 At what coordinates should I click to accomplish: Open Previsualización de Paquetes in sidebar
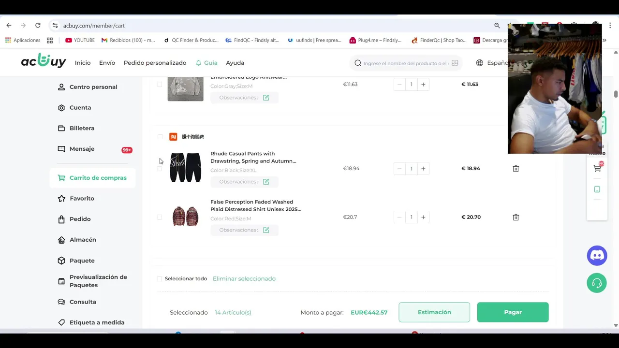click(x=93, y=281)
